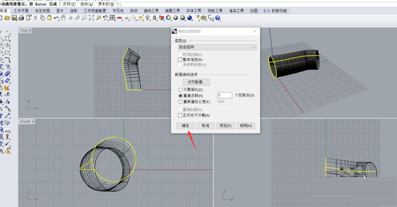Click the red car Set View icon
The width and height of the screenshot is (397, 207).
coord(120,18)
